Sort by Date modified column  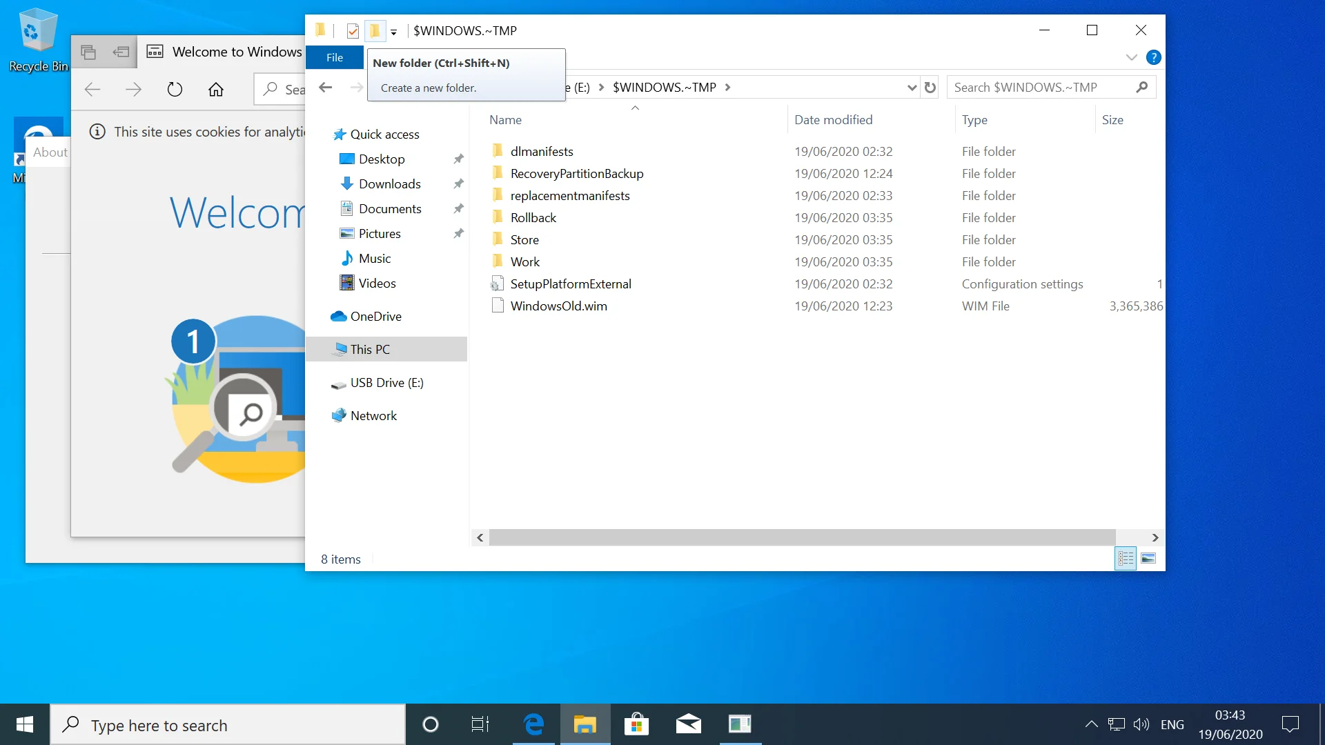(834, 119)
